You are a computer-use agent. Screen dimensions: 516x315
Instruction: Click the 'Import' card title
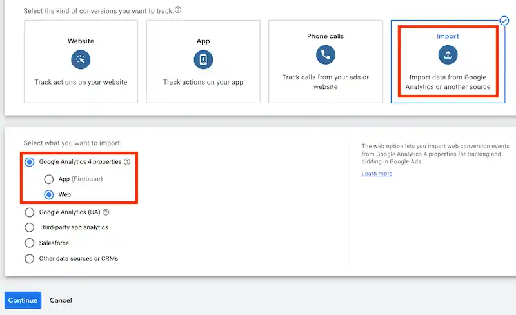448,36
